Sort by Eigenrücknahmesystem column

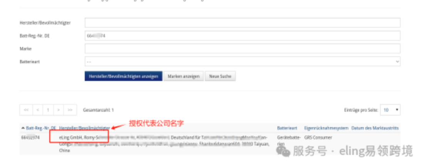point(326,128)
